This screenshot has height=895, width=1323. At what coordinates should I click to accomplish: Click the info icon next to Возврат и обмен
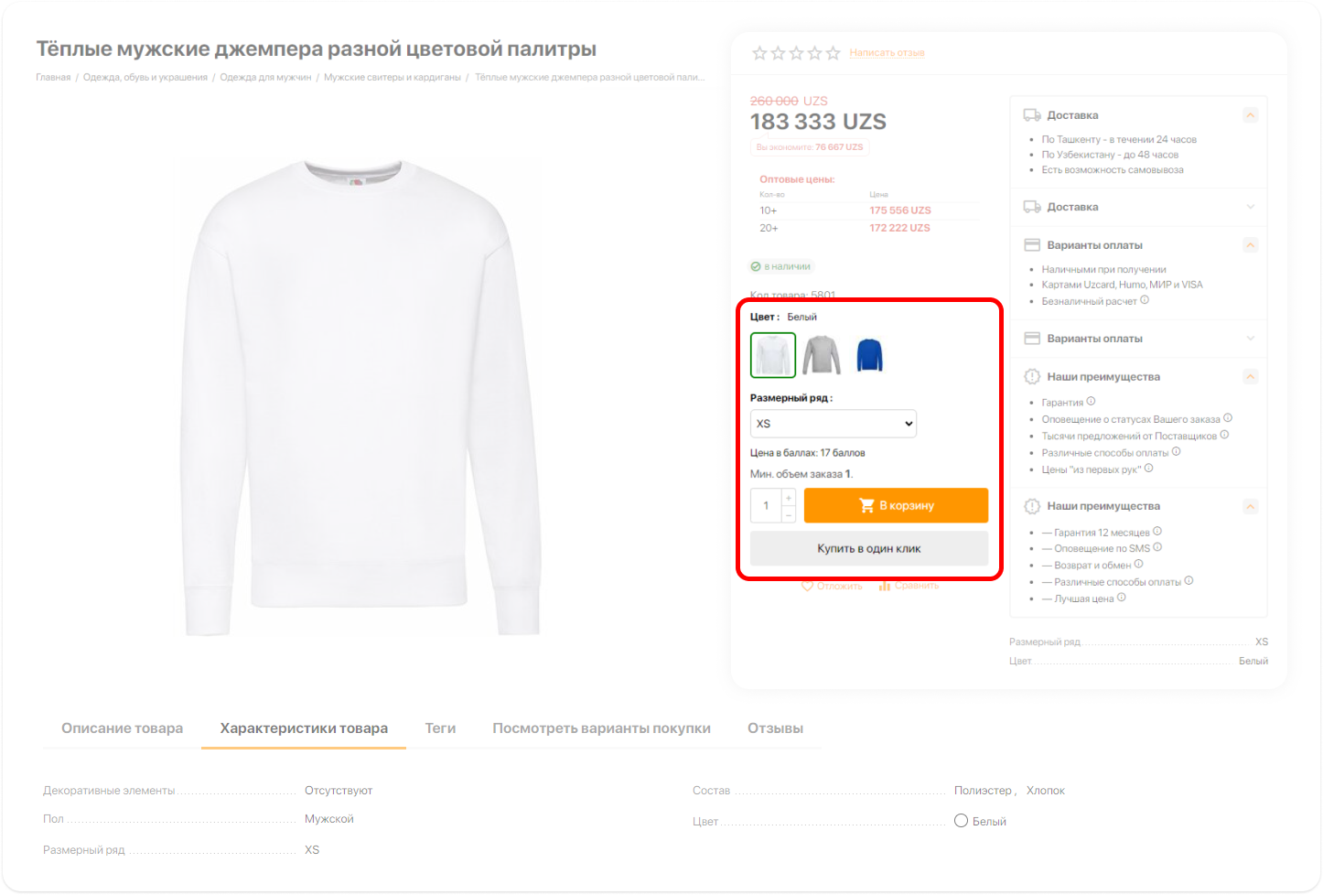(x=1138, y=564)
